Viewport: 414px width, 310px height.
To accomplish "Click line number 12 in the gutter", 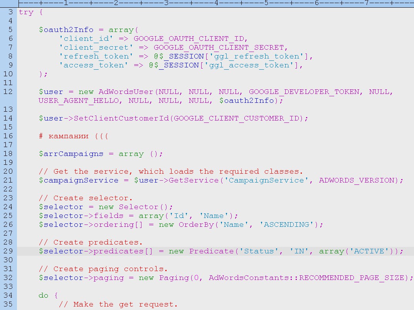I will pos(8,92).
